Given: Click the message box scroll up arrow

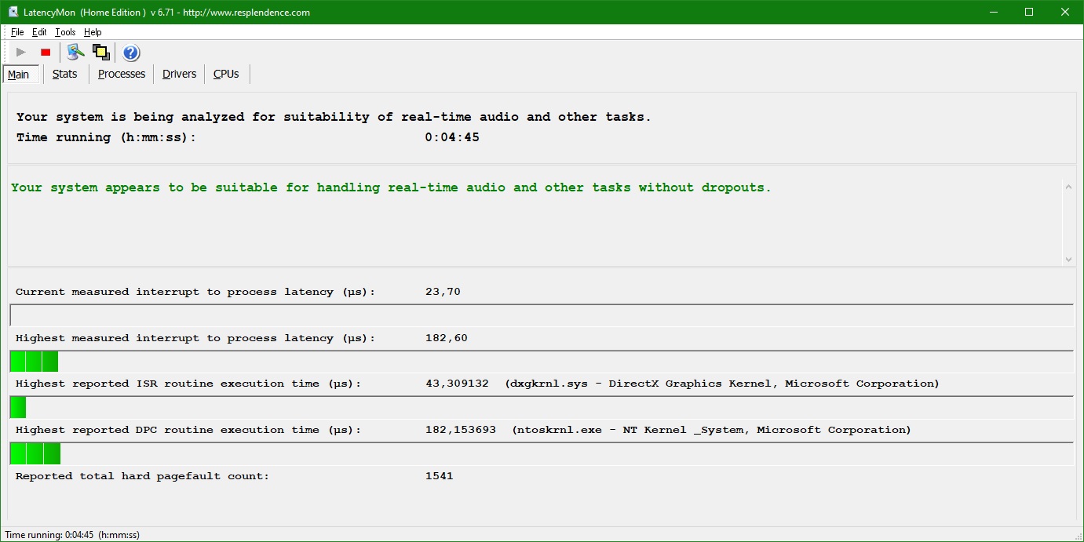Looking at the screenshot, I should coord(1068,187).
